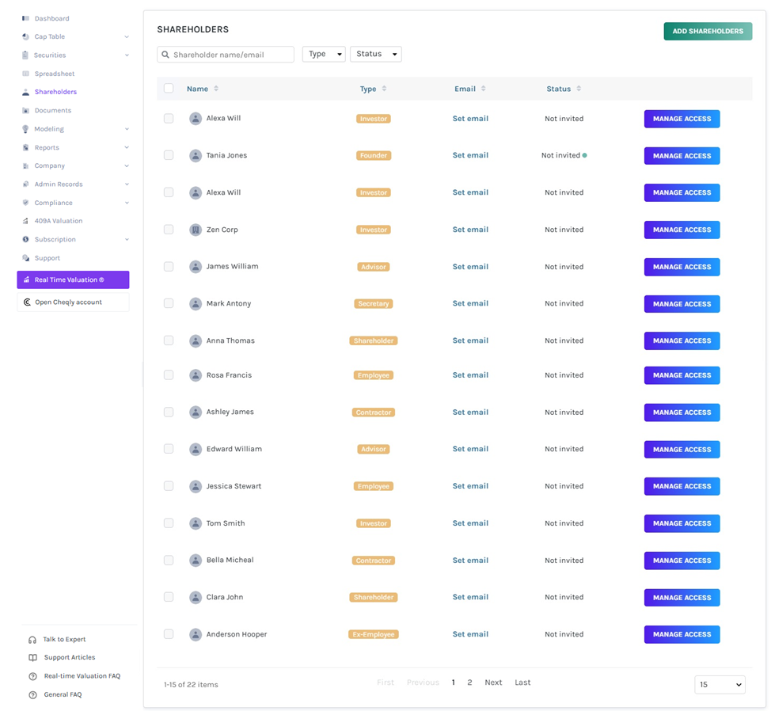Image resolution: width=771 pixels, height=711 pixels.
Task: Click the Subscription dollar icon
Action: (25, 239)
